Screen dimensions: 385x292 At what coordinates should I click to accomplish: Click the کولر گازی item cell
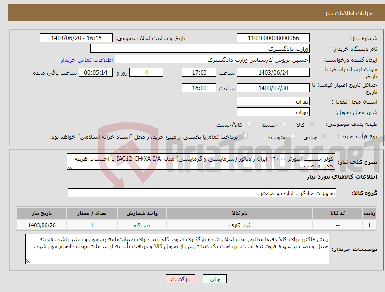click(x=240, y=225)
